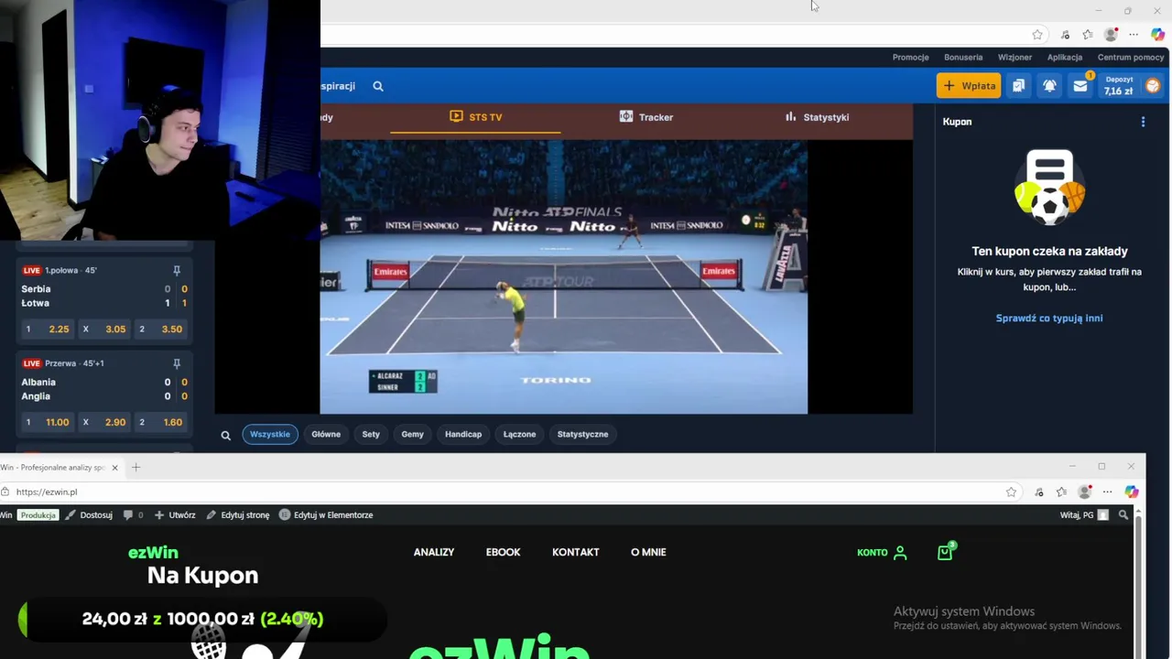Select the Statystyczne market filter
This screenshot has height=659, width=1172.
(x=582, y=435)
